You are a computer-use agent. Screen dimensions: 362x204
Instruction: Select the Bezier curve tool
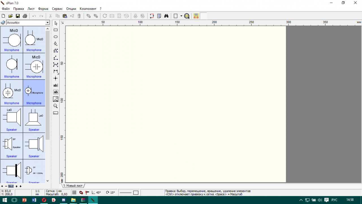pos(56,65)
